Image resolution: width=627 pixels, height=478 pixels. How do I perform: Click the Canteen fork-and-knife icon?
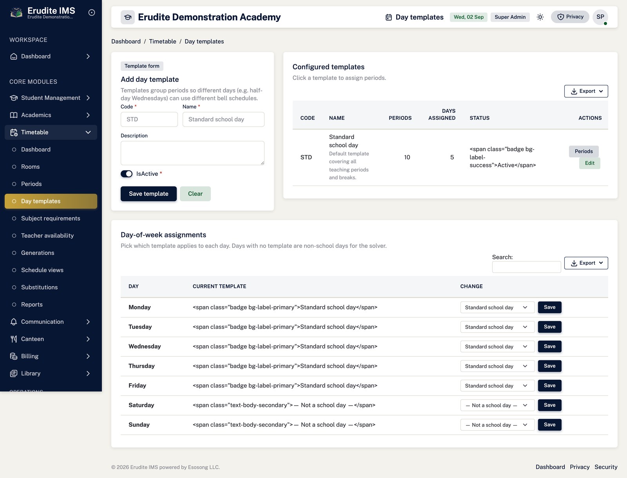14,339
